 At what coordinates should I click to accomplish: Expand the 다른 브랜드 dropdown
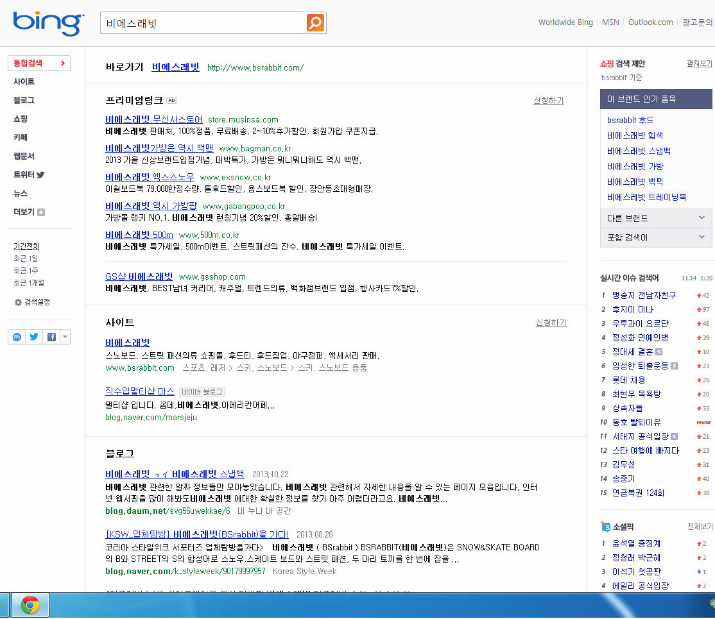[x=656, y=218]
